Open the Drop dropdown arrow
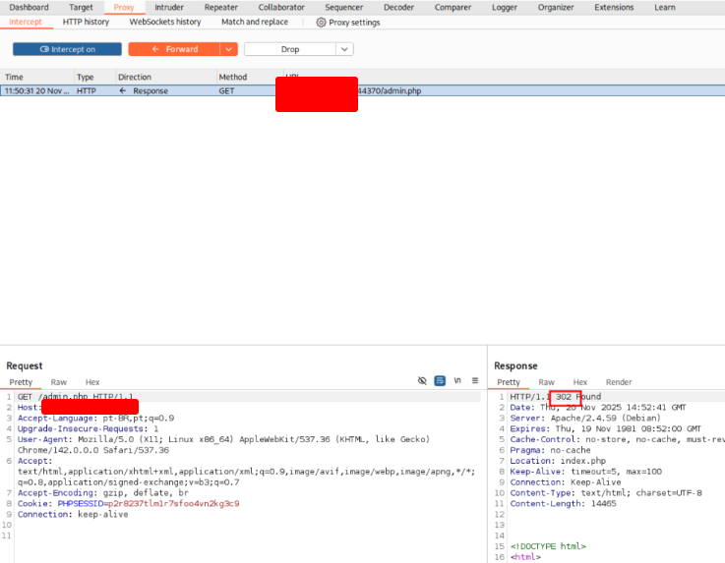 tap(344, 49)
